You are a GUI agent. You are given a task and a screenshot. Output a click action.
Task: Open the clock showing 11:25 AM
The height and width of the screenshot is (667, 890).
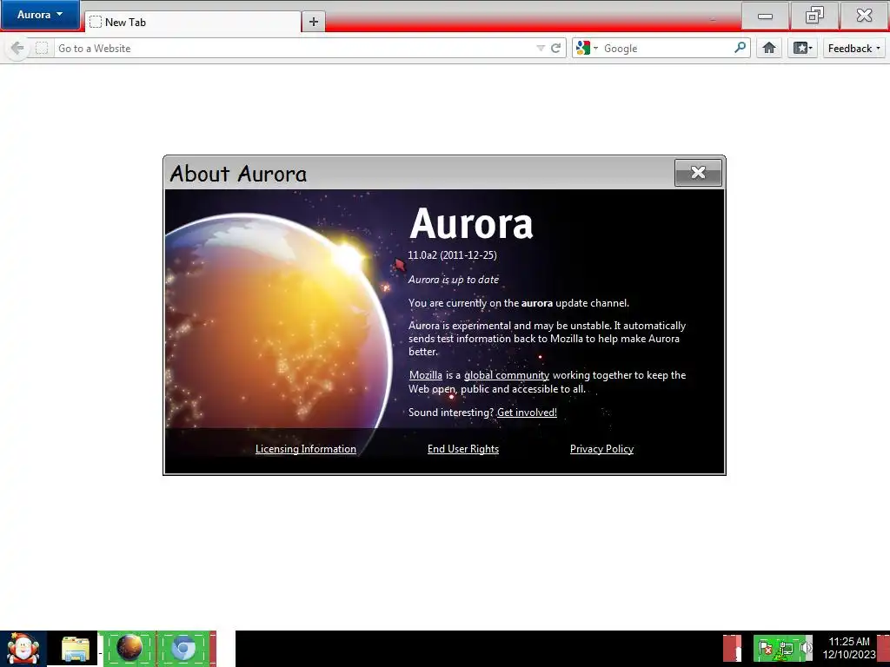point(849,648)
